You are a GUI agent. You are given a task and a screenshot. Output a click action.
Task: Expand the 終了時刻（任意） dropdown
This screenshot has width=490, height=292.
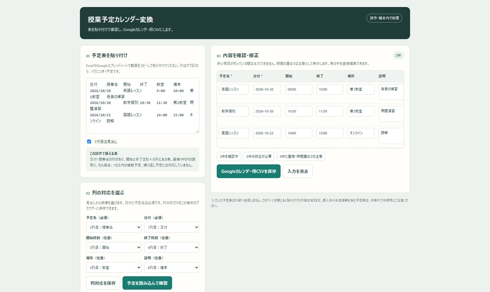click(172, 247)
